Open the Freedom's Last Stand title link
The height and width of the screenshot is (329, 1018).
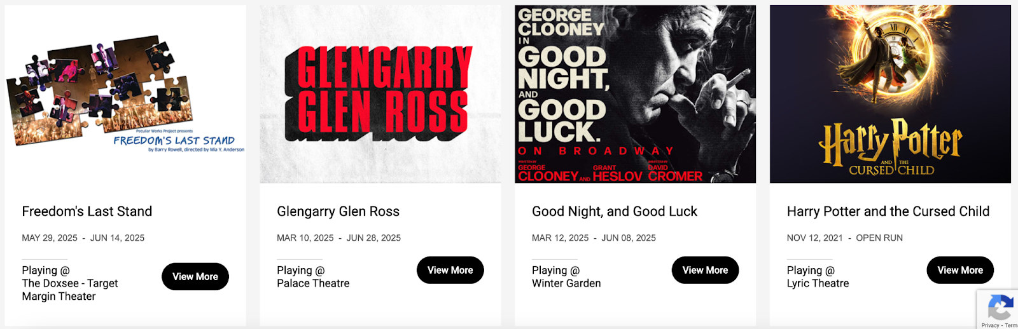87,211
